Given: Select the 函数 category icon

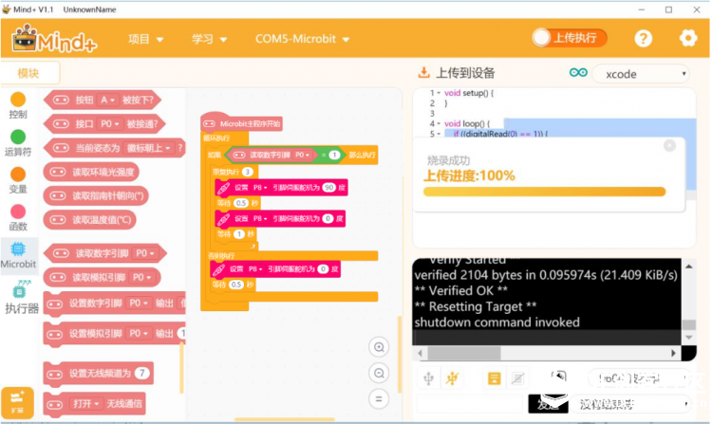Looking at the screenshot, I should (18, 212).
